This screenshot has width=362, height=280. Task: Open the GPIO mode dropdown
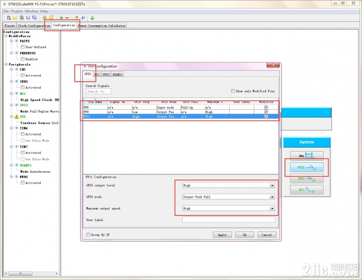(x=228, y=197)
